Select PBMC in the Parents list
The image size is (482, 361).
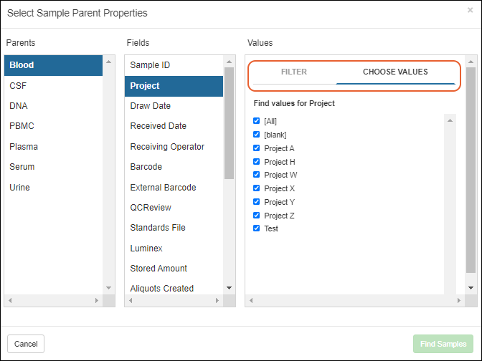(x=22, y=126)
